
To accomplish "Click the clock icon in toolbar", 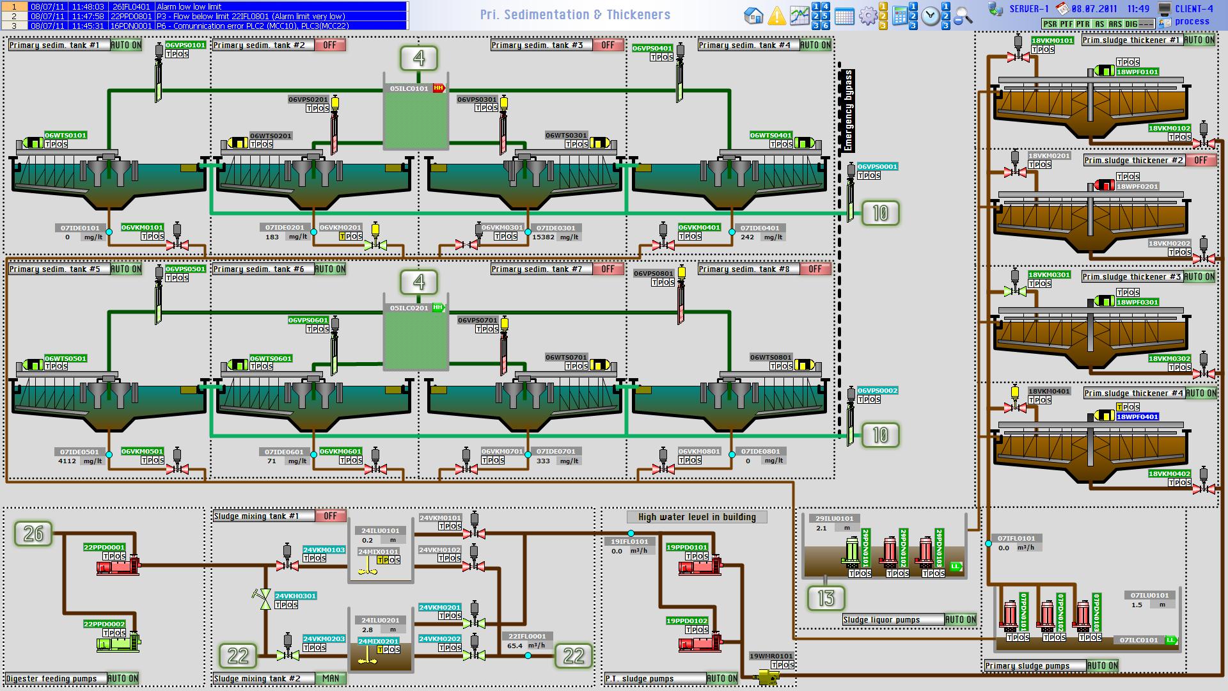I will click(931, 16).
